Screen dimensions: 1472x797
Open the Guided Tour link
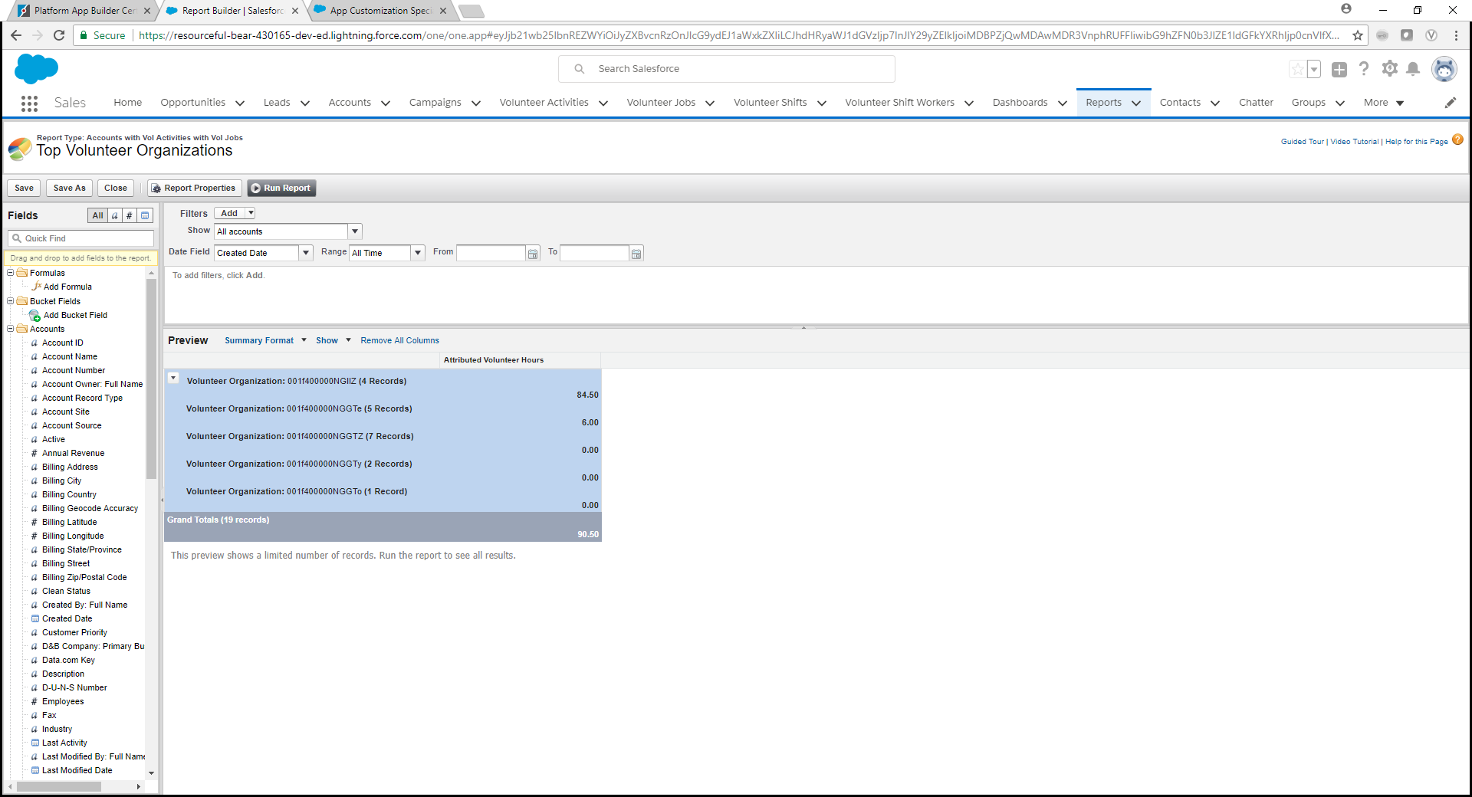click(x=1302, y=142)
